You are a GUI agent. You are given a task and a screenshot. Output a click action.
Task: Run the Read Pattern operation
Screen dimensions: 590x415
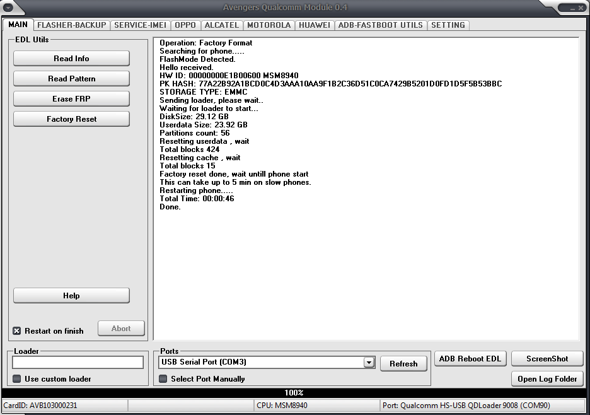[x=71, y=79]
